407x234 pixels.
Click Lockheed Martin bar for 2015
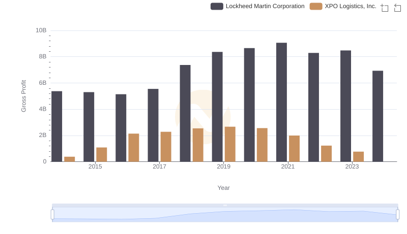(89, 127)
